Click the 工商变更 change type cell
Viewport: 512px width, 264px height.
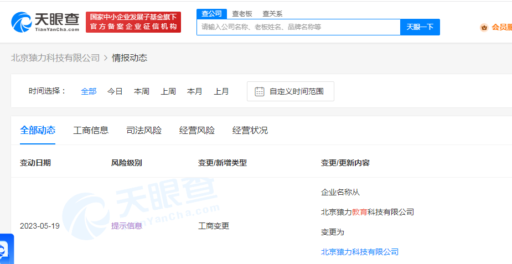[214, 226]
